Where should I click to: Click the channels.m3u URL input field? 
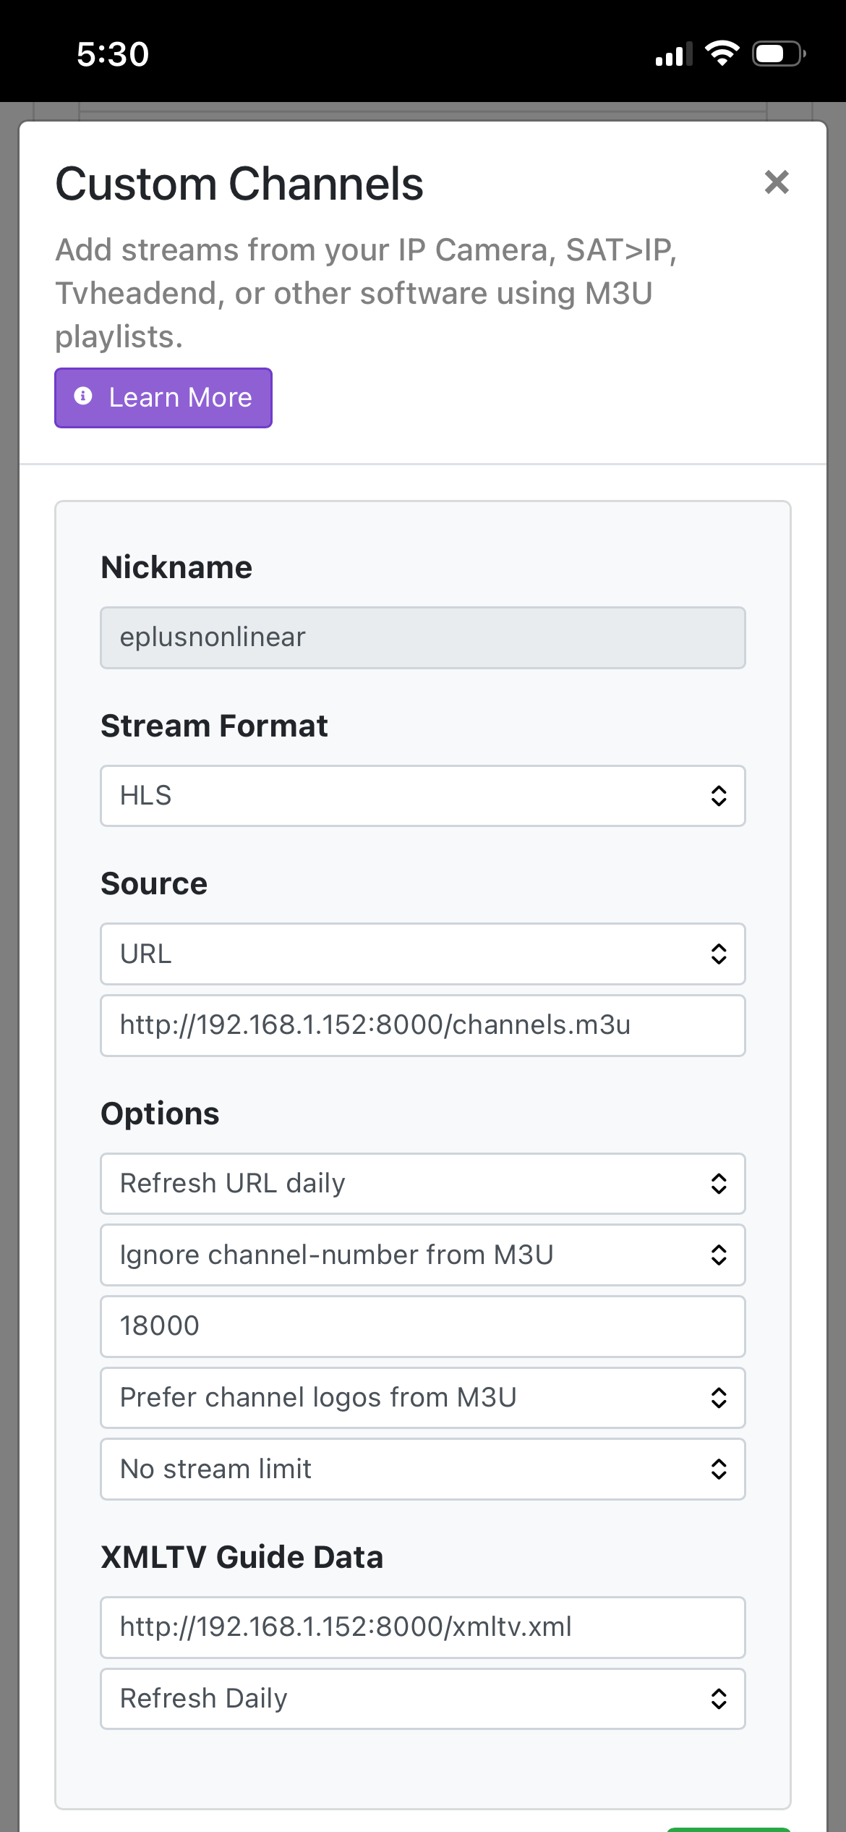click(422, 1025)
